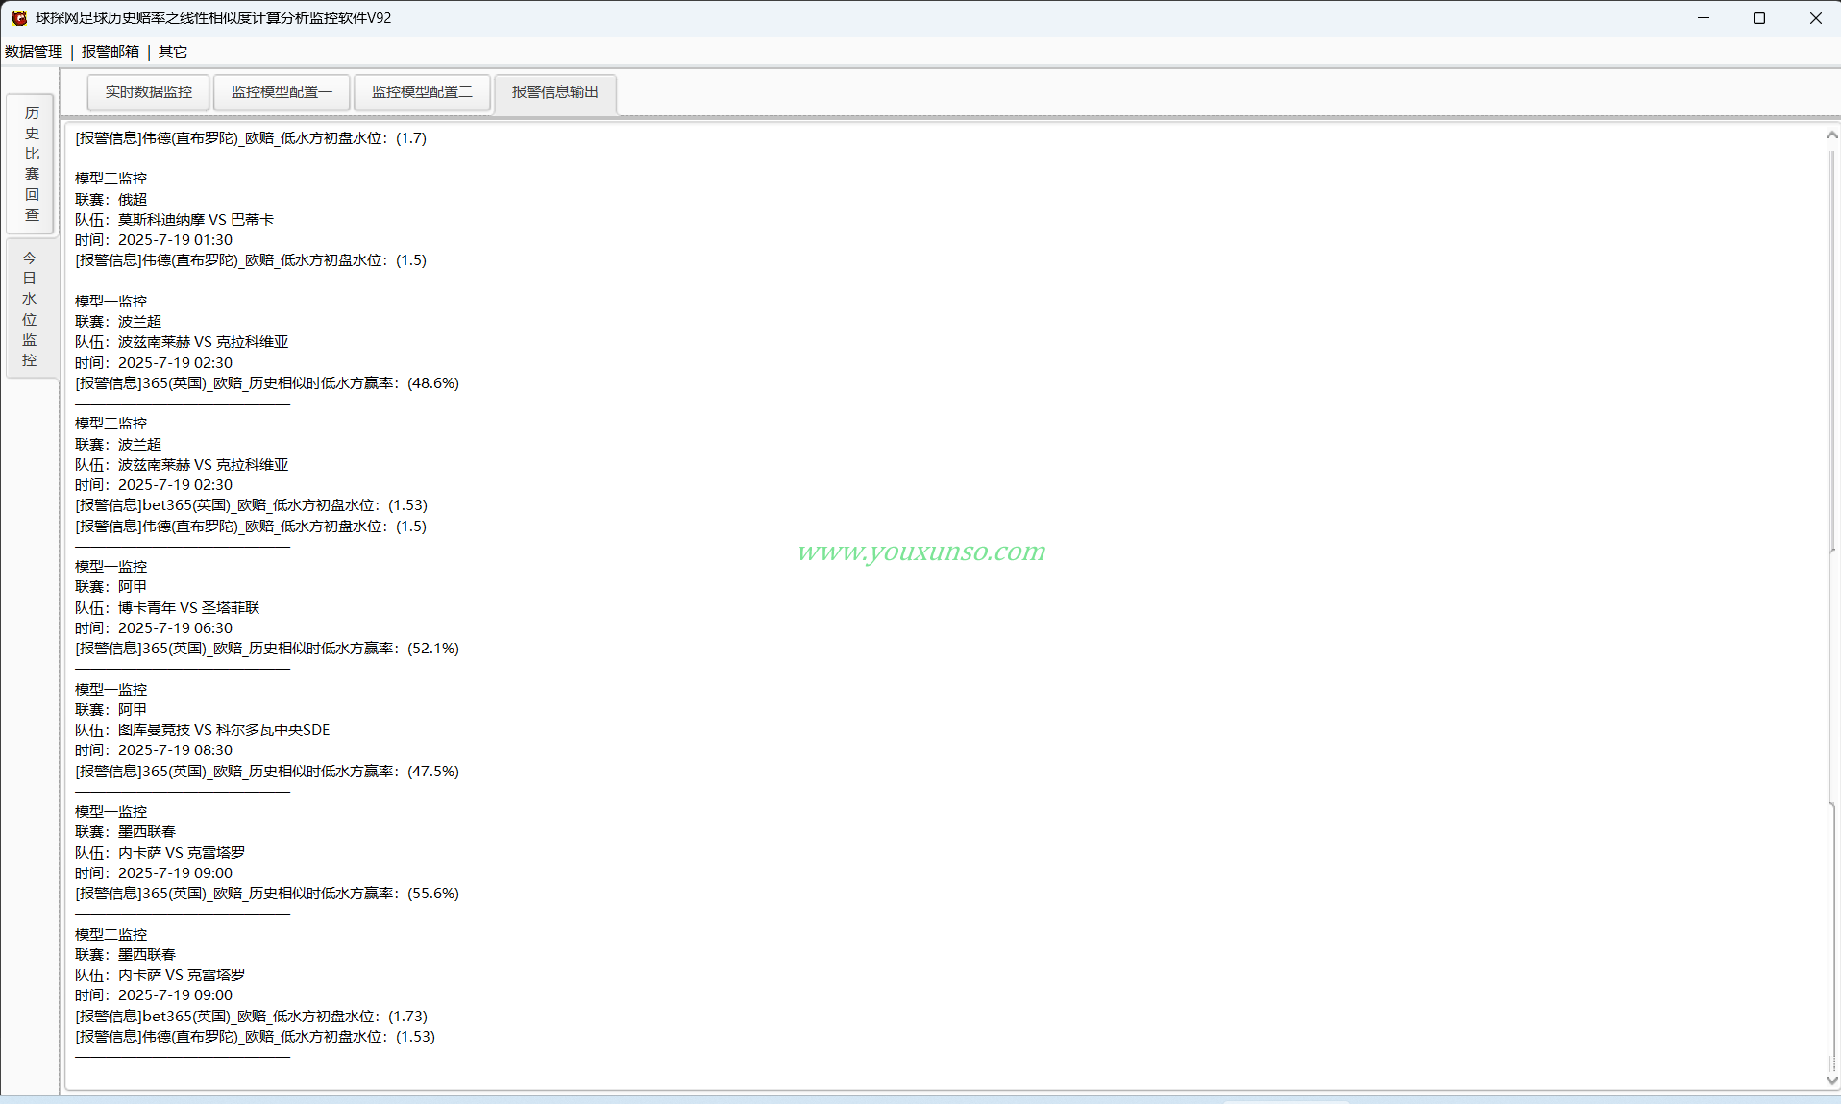Click bet365 alarm line with value (1.73)
The height and width of the screenshot is (1104, 1841).
pos(252,1017)
